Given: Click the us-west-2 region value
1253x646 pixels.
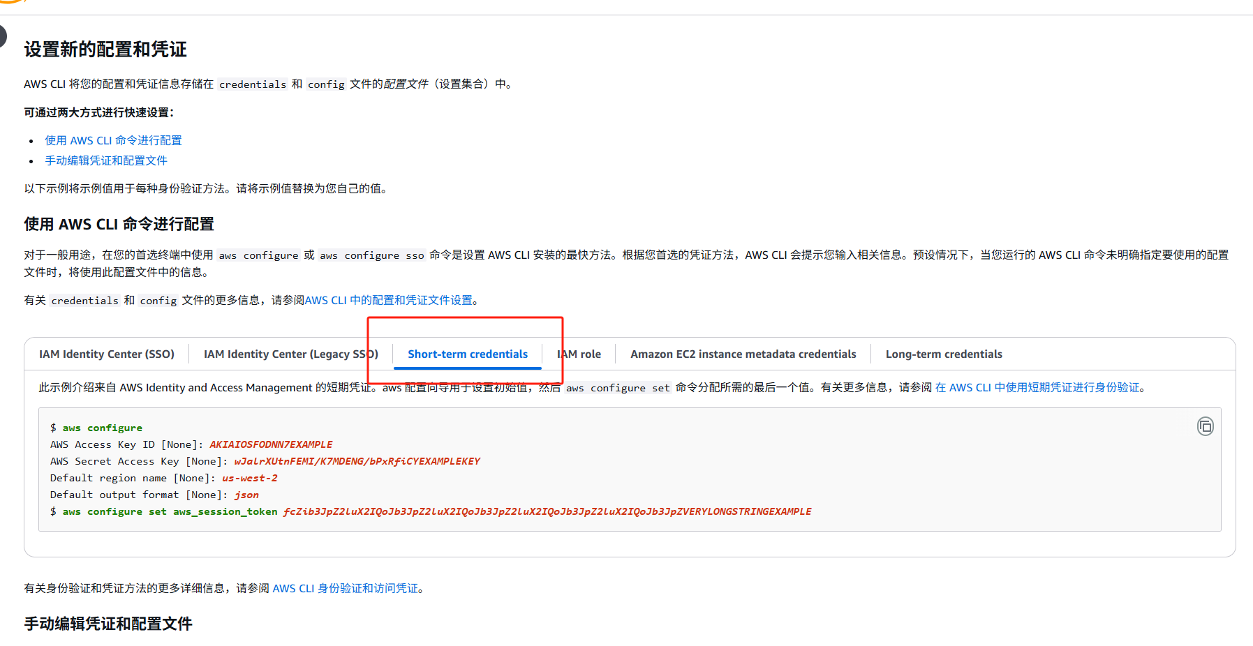Looking at the screenshot, I should coord(250,478).
